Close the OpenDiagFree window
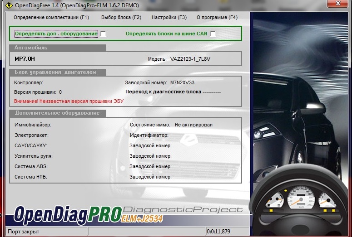This screenshot has width=352, height=237. click(338, 3)
